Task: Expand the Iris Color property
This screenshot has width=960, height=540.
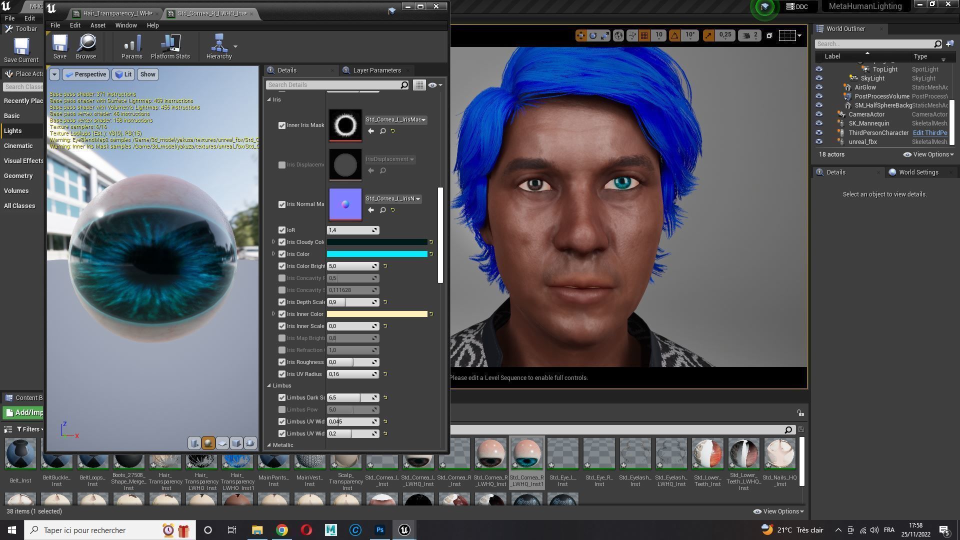Action: (x=273, y=254)
